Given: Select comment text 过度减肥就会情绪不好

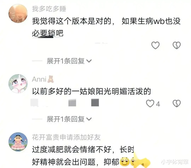Looking at the screenshot, I should [72, 149].
